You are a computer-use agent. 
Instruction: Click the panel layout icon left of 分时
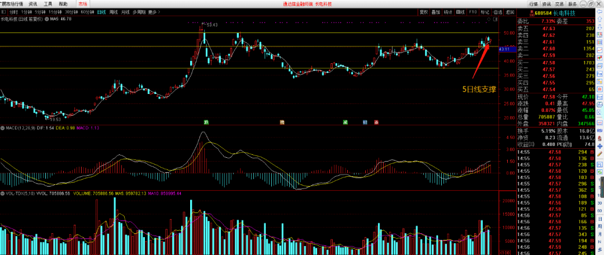(x=4, y=11)
